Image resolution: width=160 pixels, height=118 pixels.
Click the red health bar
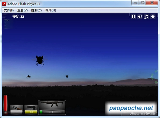pos(5,103)
